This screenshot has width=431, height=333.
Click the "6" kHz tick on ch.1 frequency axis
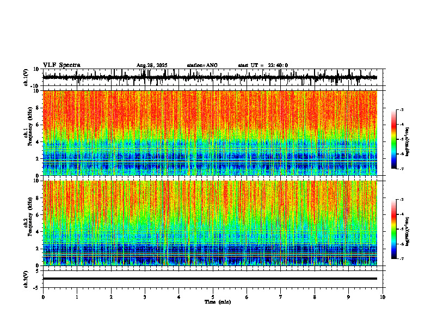coord(38,125)
